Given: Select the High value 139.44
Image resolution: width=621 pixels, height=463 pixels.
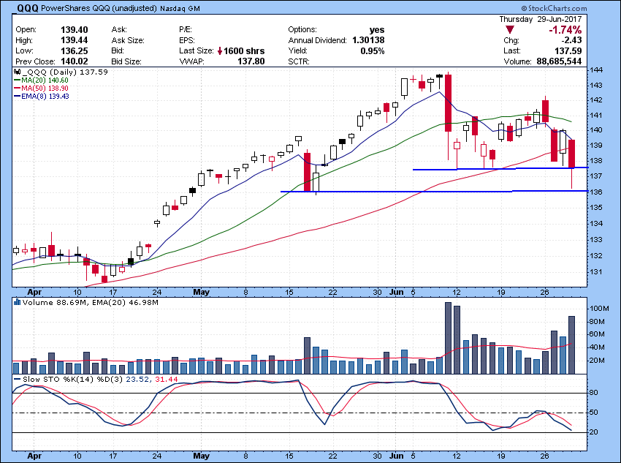Looking at the screenshot, I should pyautogui.click(x=74, y=40).
